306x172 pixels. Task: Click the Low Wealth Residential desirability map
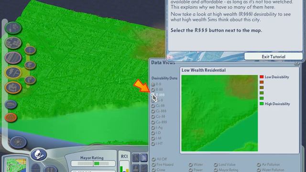tap(219, 113)
